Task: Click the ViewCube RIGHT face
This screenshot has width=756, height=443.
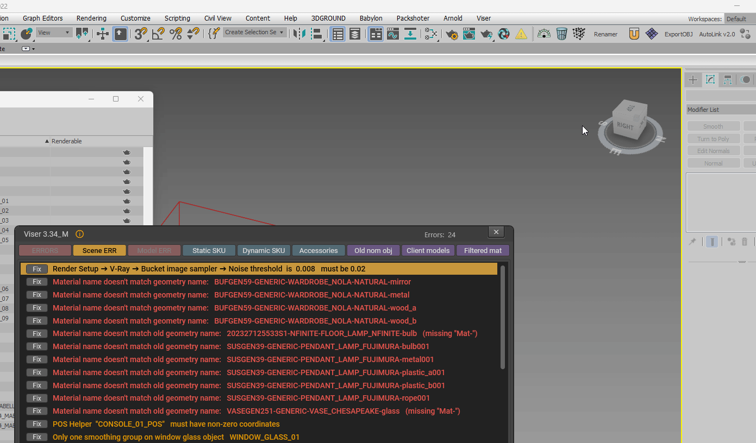Action: (x=625, y=126)
